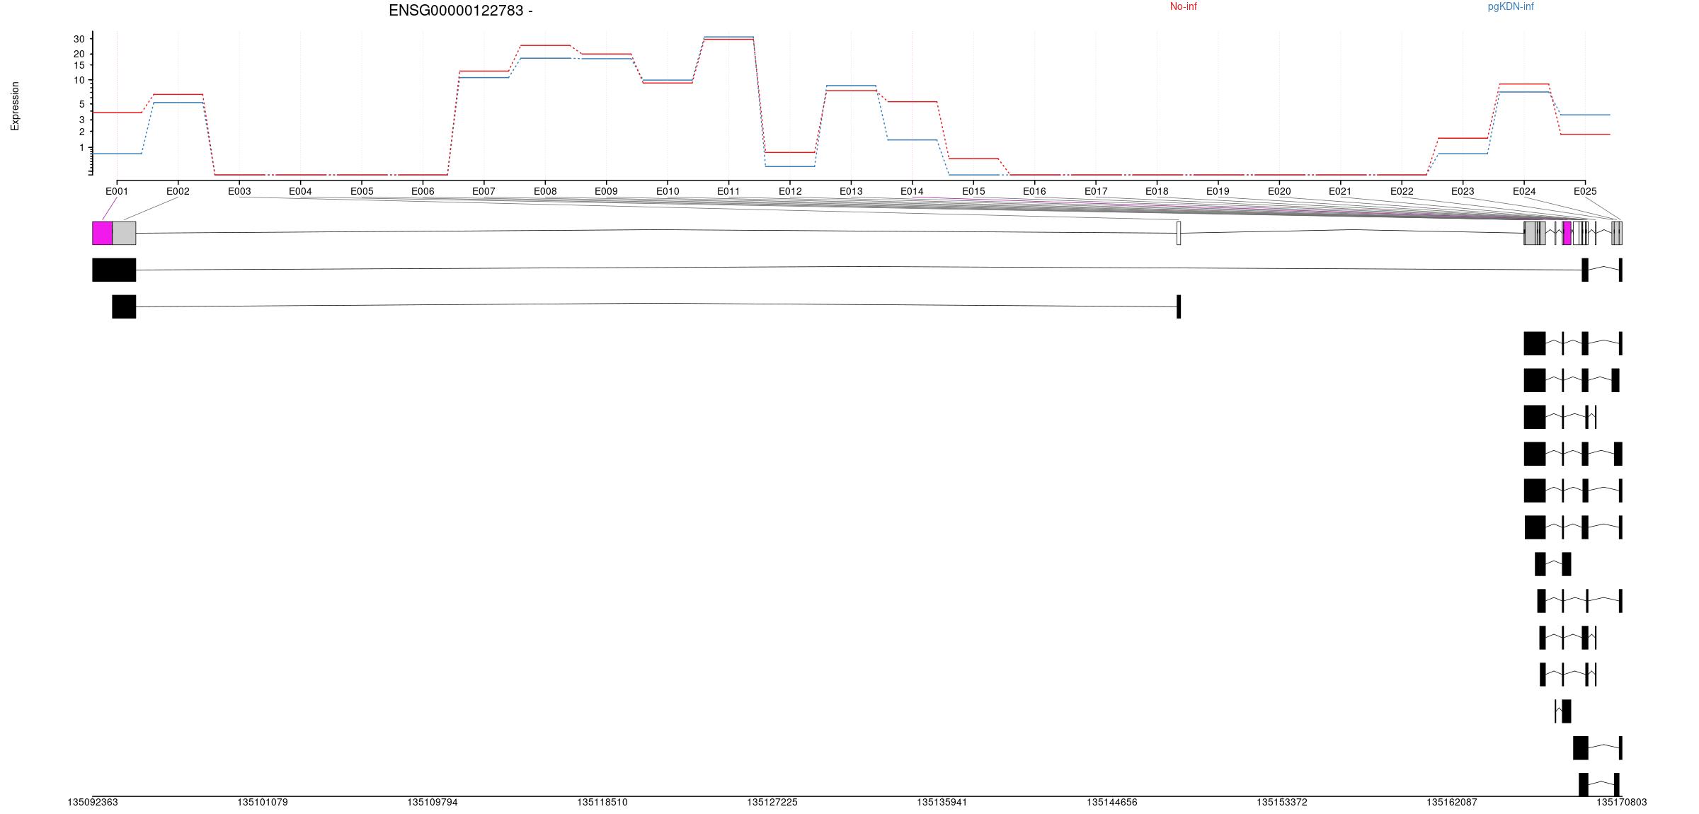Image resolution: width=1699 pixels, height=814 pixels.
Task: Click genomic coordinate 135144656
Action: point(1112,802)
